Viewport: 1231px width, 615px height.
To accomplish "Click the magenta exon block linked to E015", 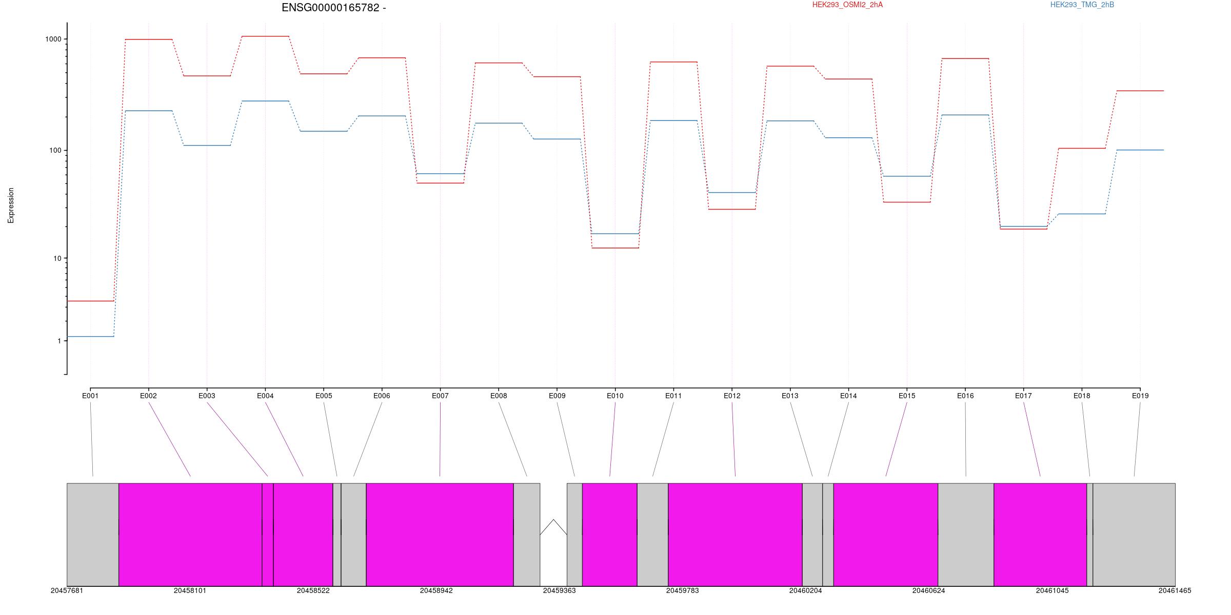I will pyautogui.click(x=886, y=535).
